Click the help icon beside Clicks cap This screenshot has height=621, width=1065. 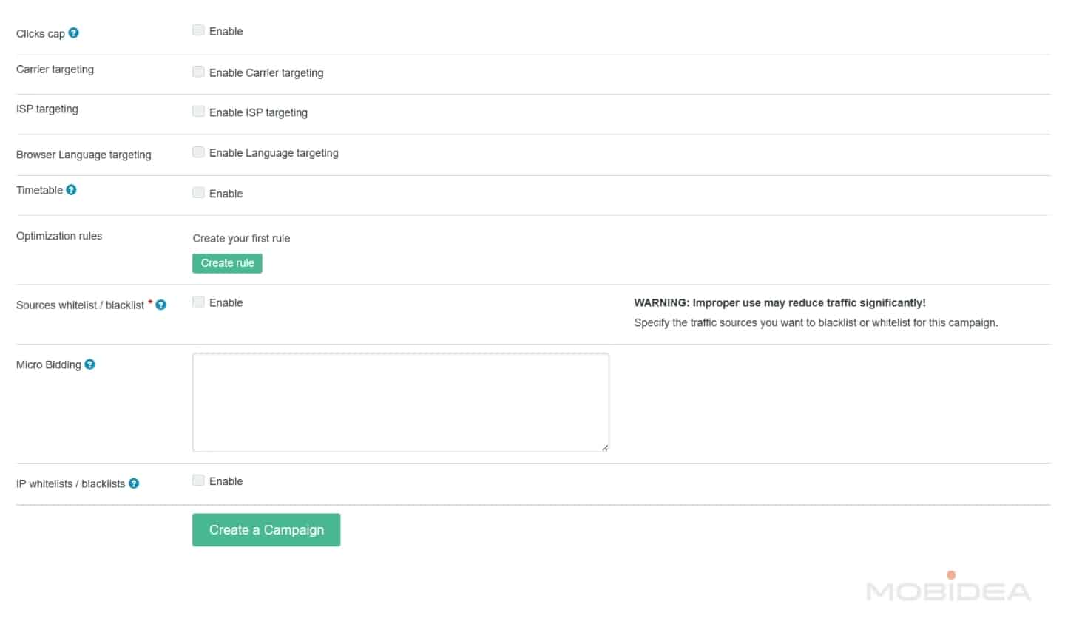coord(74,33)
